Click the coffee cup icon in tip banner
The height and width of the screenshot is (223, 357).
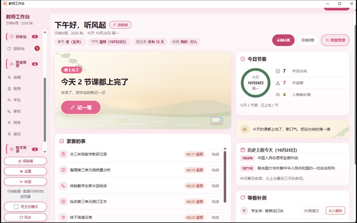245,129
